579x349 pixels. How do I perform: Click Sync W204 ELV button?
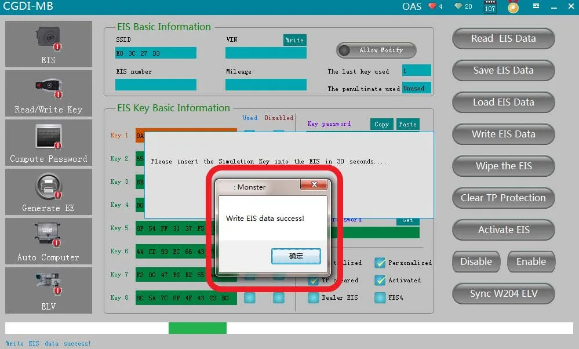(x=503, y=293)
